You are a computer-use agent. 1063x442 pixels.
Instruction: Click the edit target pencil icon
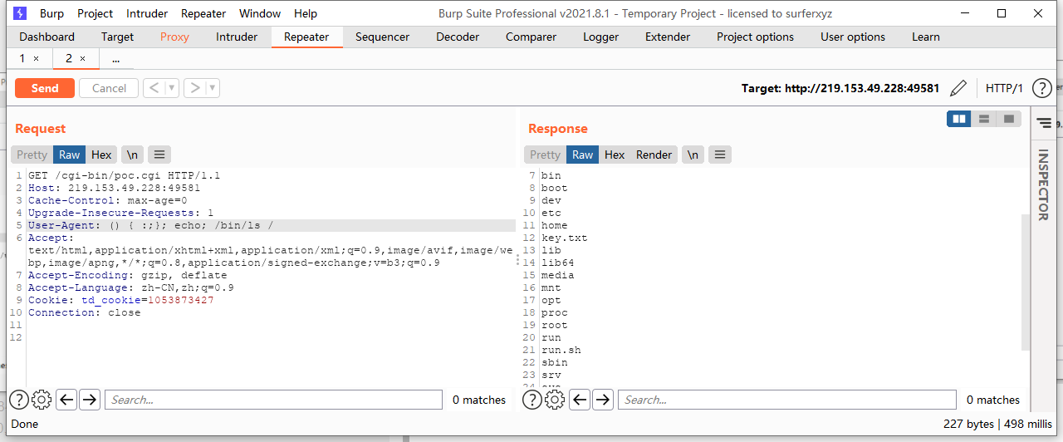pyautogui.click(x=958, y=88)
